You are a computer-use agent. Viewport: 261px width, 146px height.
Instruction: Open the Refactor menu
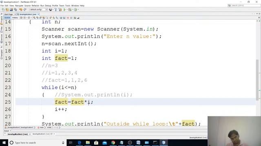coord(35,6)
